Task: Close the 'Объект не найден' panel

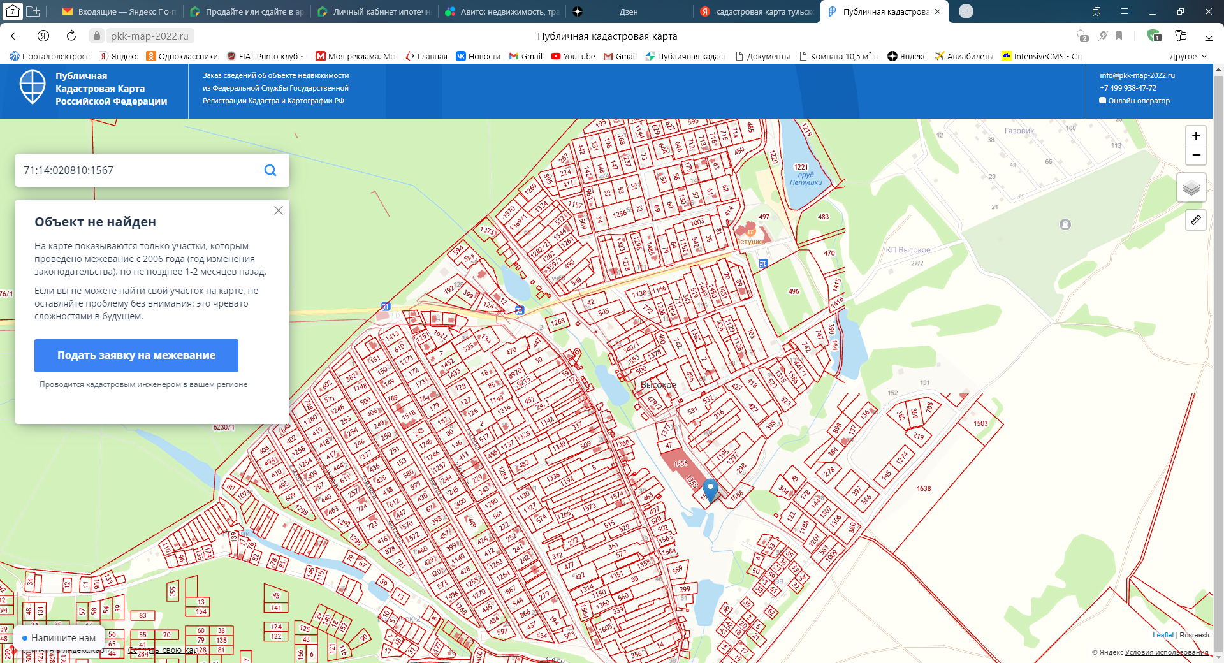Action: [279, 210]
